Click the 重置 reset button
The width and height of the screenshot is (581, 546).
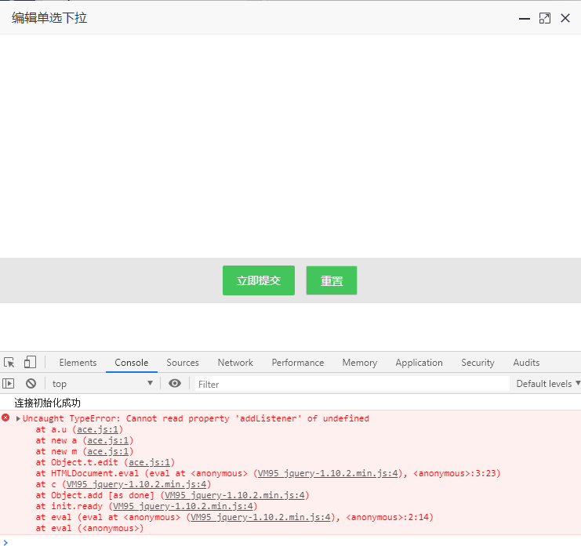point(332,280)
